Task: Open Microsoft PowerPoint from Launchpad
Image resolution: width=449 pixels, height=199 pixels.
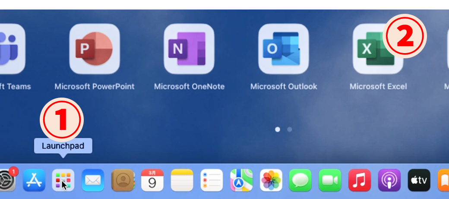Action: click(x=95, y=49)
